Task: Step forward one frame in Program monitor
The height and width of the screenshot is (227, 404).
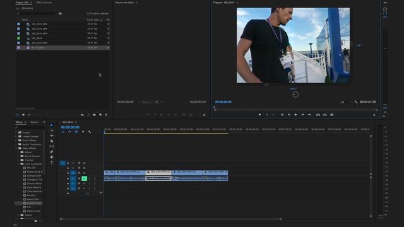Action: pos(303,115)
